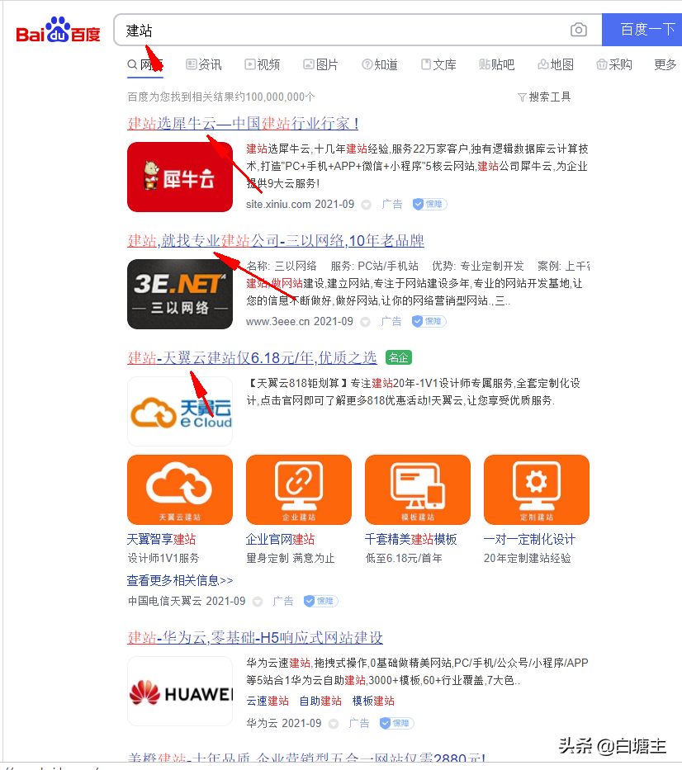Click 量身定制 满意为止 caption text
Screen dimensions: 682x770
291,559
